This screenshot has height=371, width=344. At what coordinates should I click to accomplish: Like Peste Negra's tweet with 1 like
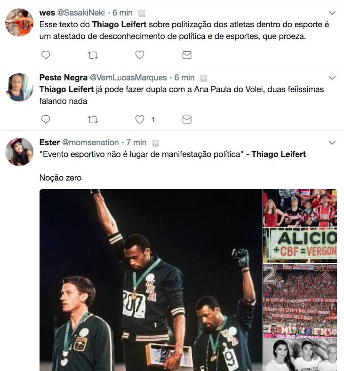coord(140,119)
